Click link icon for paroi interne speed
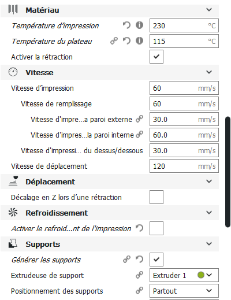 tap(139, 135)
